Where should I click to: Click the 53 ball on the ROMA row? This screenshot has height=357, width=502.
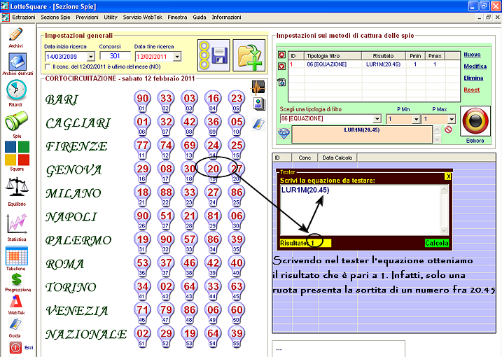pos(142,263)
